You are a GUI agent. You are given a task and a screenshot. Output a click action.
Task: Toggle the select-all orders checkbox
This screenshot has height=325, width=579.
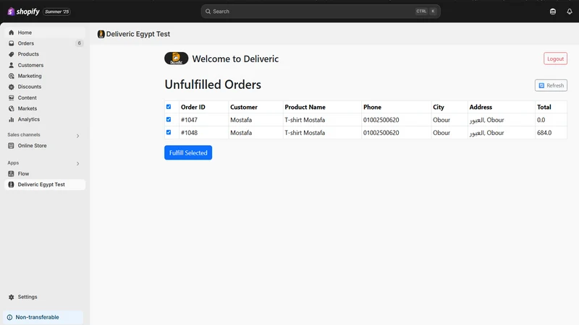(169, 107)
